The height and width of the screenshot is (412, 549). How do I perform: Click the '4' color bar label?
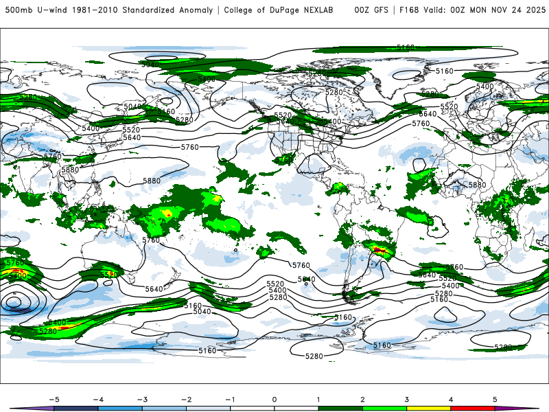[451, 400]
